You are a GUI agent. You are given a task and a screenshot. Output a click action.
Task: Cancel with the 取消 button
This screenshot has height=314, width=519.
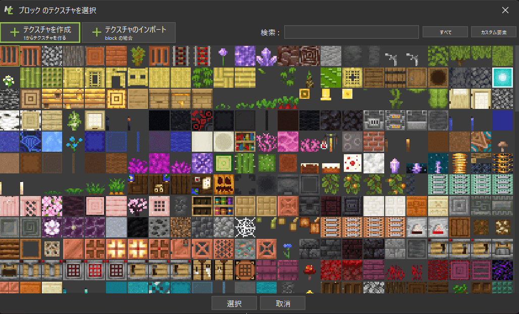tap(283, 303)
